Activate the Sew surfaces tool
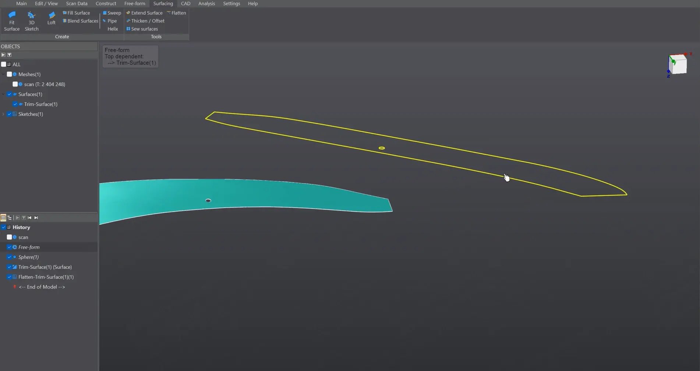 142,29
